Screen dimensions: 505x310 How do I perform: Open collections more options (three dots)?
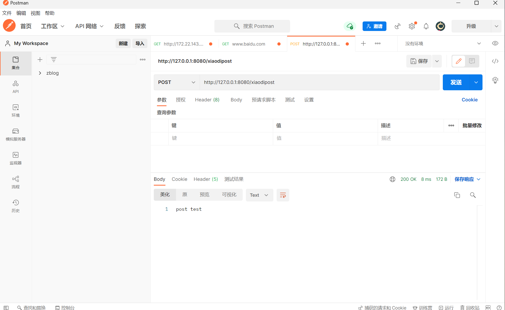(143, 60)
